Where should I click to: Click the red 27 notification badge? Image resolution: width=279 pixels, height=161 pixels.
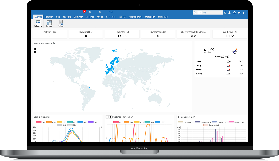pos(84,11)
